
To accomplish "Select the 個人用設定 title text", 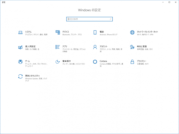I will point(30,46).
